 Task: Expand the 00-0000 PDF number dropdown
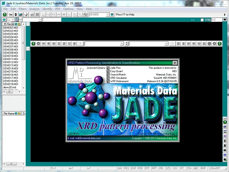point(107,15)
